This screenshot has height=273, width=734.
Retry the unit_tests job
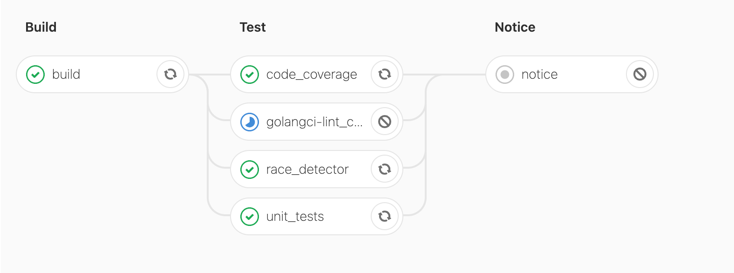tap(385, 216)
